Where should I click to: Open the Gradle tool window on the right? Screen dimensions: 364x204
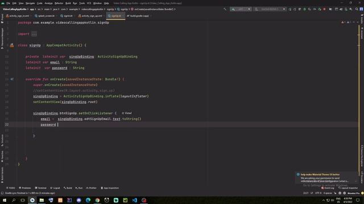[x=362, y=19]
